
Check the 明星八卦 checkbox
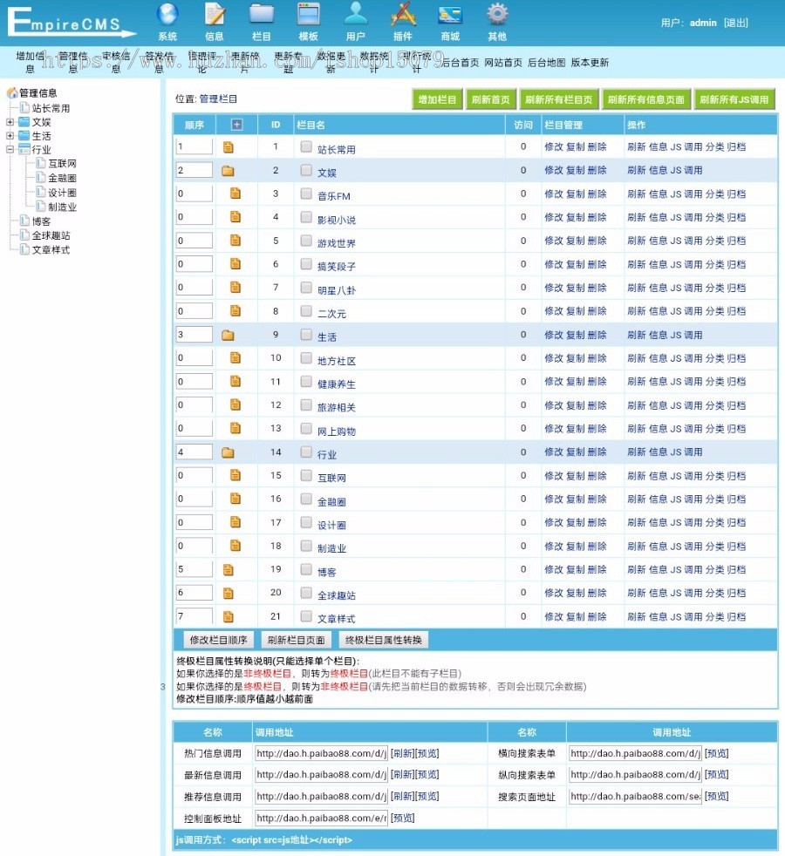pos(306,288)
